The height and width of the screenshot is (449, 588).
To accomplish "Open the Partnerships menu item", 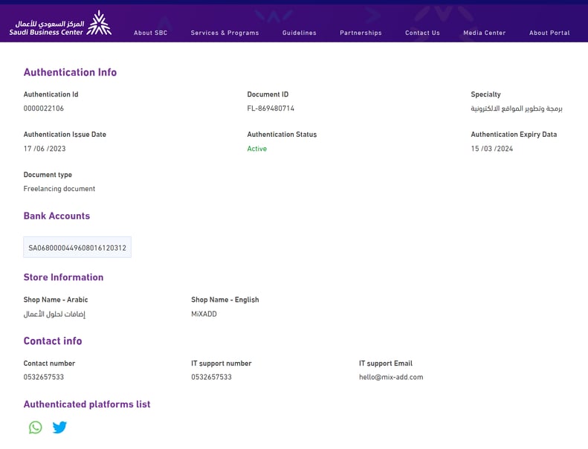I will pyautogui.click(x=361, y=33).
